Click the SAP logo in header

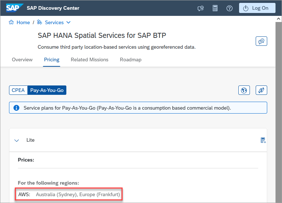click(14, 8)
